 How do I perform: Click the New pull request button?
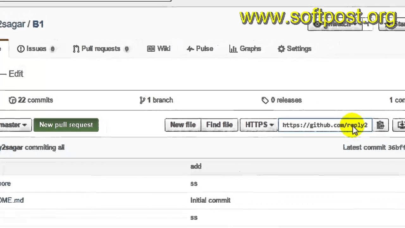point(66,125)
